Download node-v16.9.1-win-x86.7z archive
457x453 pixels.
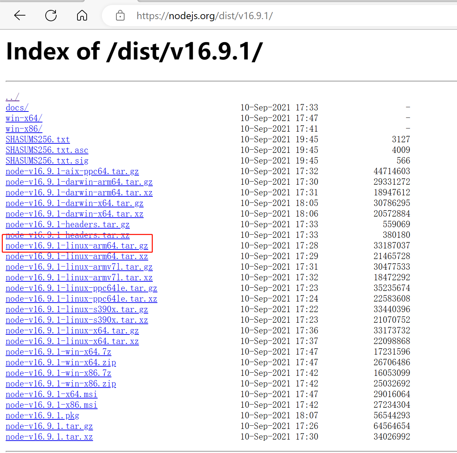[58, 373]
